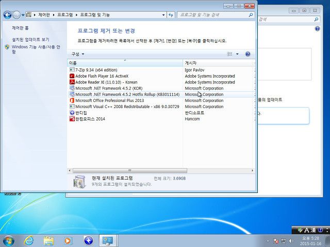Select Adobe Reader XI (11.0.10) - Korean
The height and width of the screenshot is (247, 330).
(106, 82)
